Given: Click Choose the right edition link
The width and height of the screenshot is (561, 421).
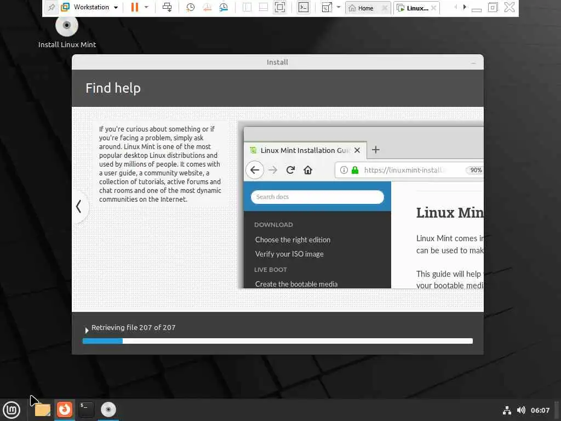Looking at the screenshot, I should pyautogui.click(x=293, y=240).
